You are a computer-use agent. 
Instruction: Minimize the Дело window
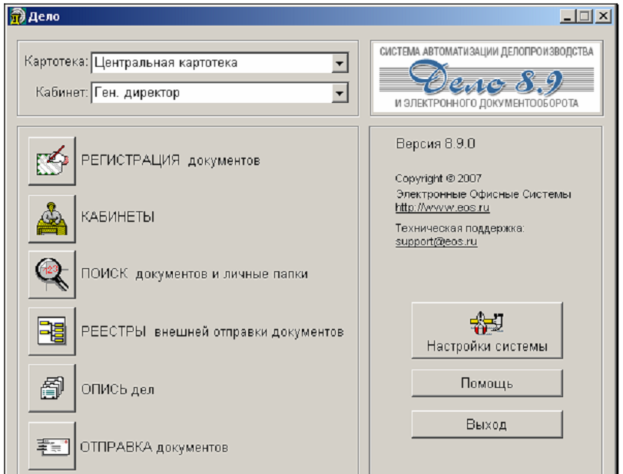pos(568,16)
